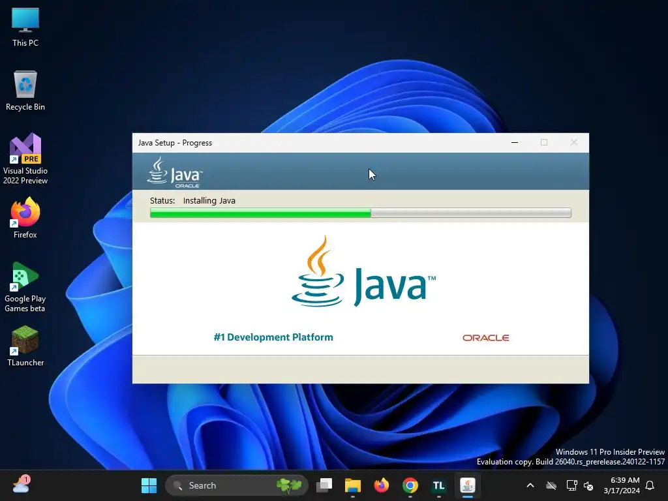Image resolution: width=668 pixels, height=501 pixels.
Task: Switch to TLauncher on the taskbar
Action: coord(439,485)
